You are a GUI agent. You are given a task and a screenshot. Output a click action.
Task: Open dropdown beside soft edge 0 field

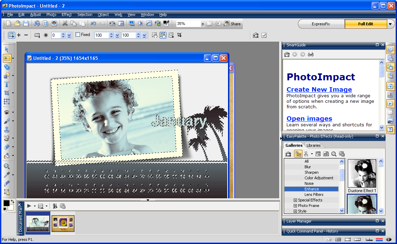pos(69,35)
